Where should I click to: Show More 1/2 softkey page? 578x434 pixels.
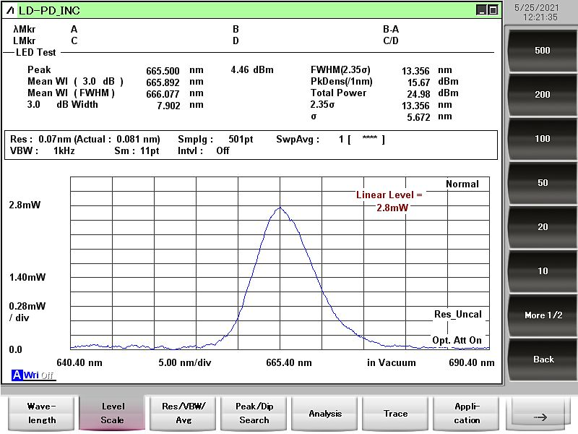coord(542,315)
